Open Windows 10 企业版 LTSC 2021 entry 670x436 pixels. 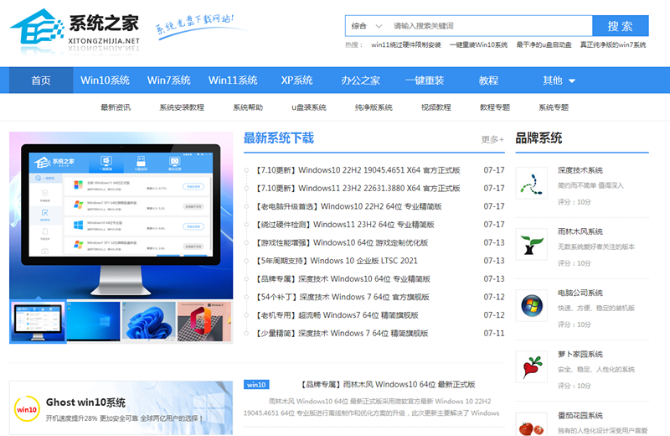pyautogui.click(x=337, y=261)
